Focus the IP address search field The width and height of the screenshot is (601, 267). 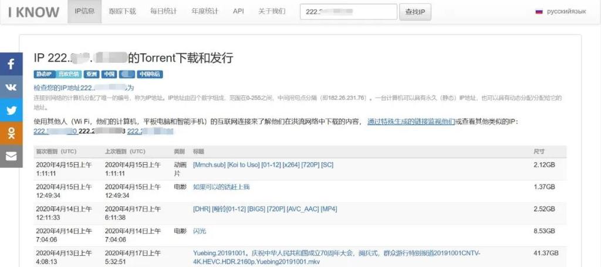tap(348, 12)
